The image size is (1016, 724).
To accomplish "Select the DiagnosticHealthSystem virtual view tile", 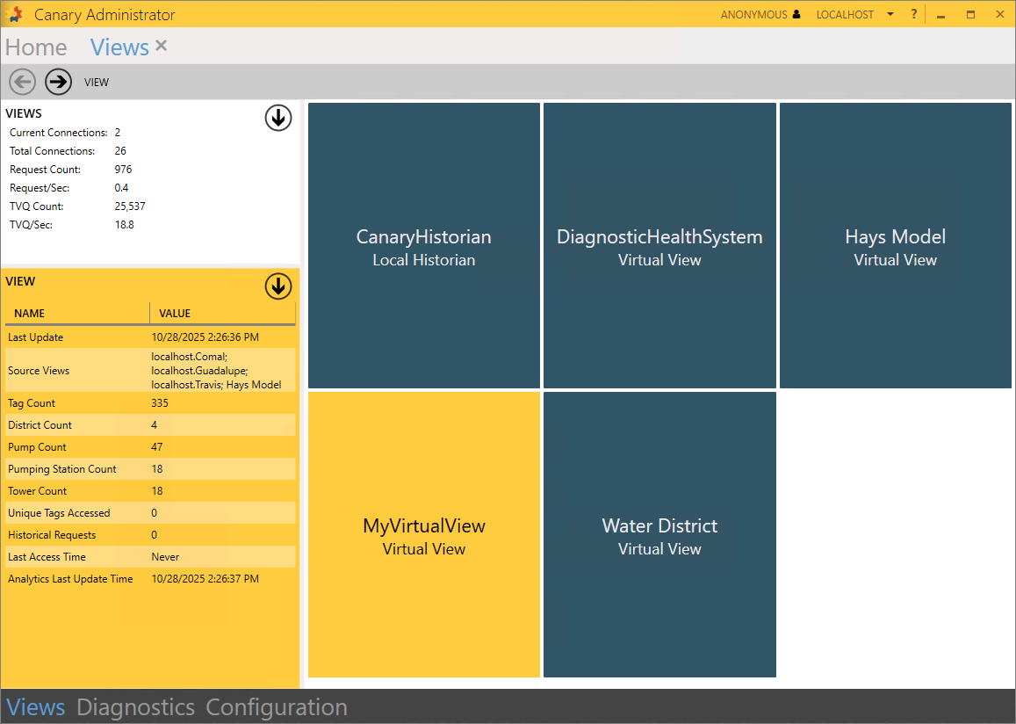I will [659, 246].
